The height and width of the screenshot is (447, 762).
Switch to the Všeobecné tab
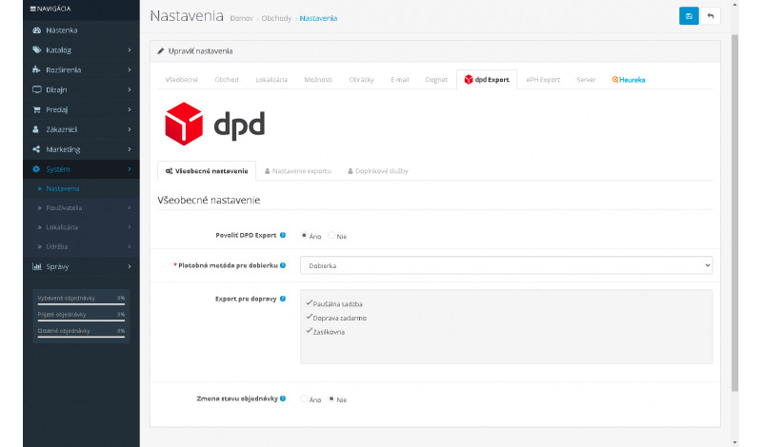point(181,80)
